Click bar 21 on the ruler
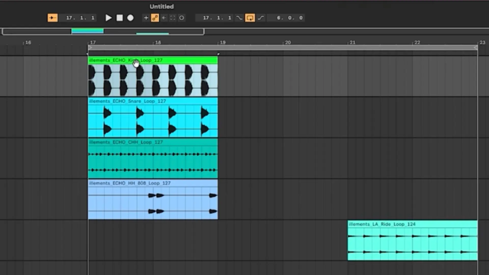489x275 pixels. (352, 43)
